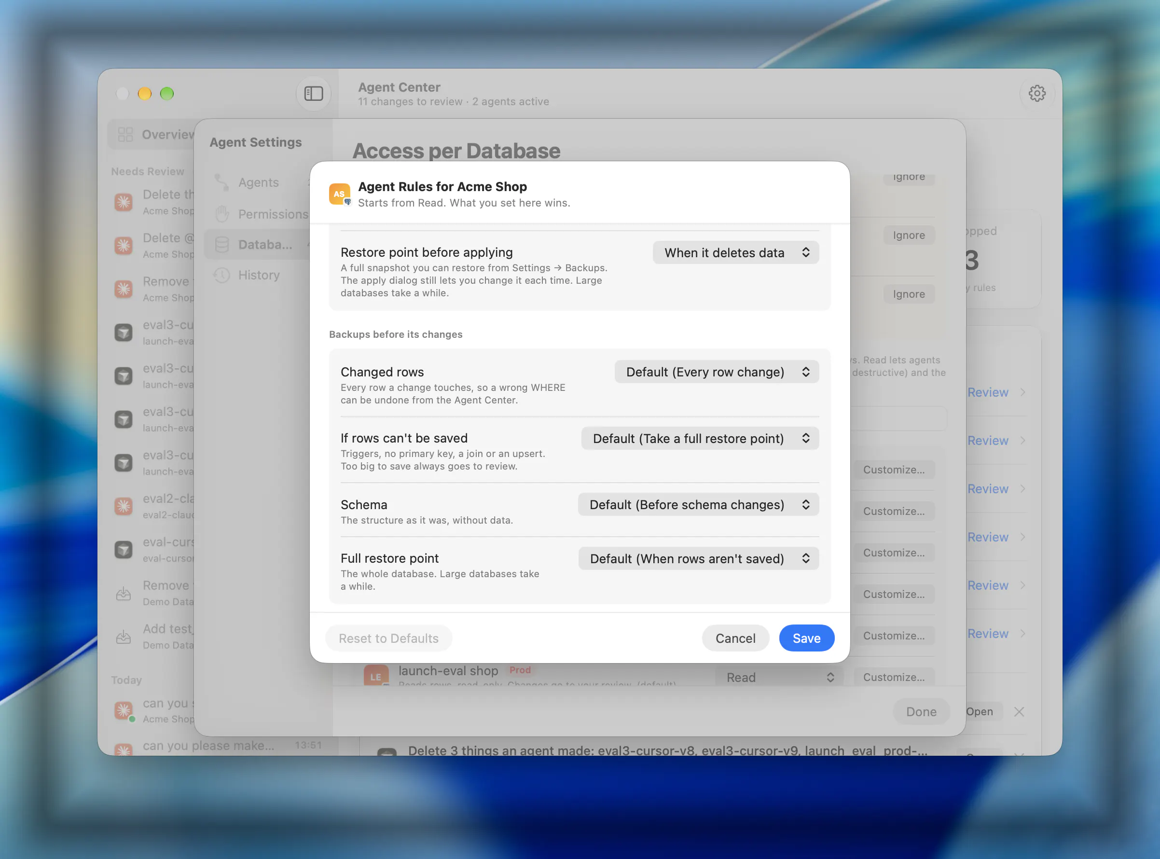Click the Acme Shop AS database icon
The height and width of the screenshot is (859, 1160).
click(x=340, y=194)
